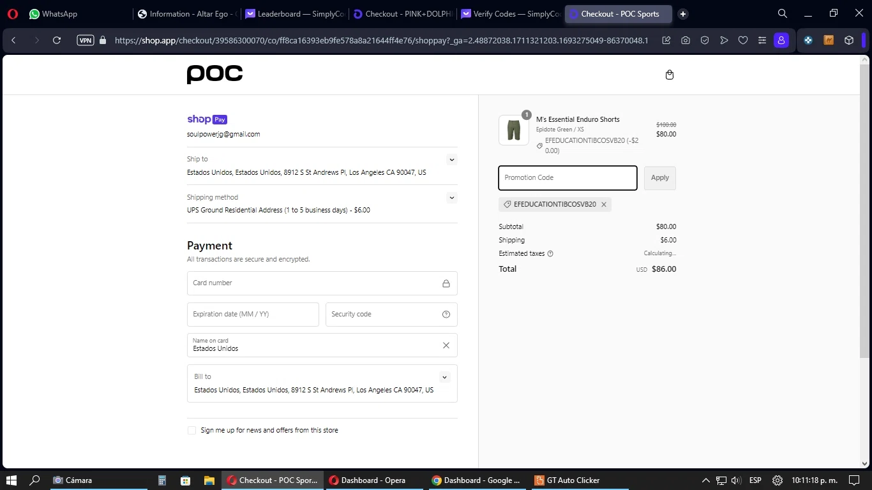Click the site security padlock

(103, 40)
